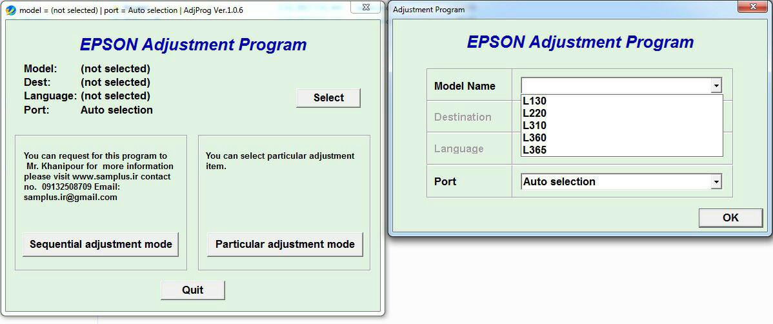Confirm with the OK button
Image resolution: width=773 pixels, height=324 pixels.
[x=730, y=218]
